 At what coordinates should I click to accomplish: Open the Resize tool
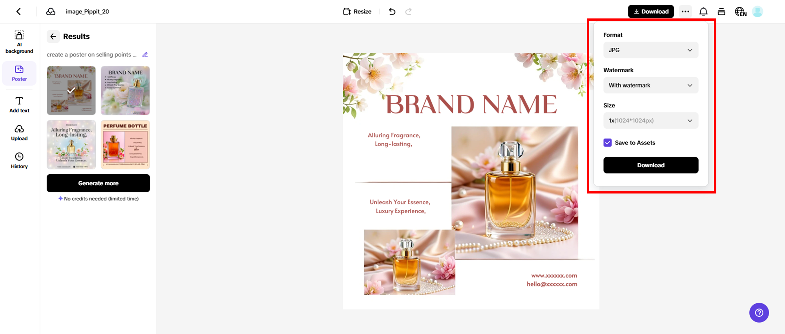pyautogui.click(x=357, y=11)
